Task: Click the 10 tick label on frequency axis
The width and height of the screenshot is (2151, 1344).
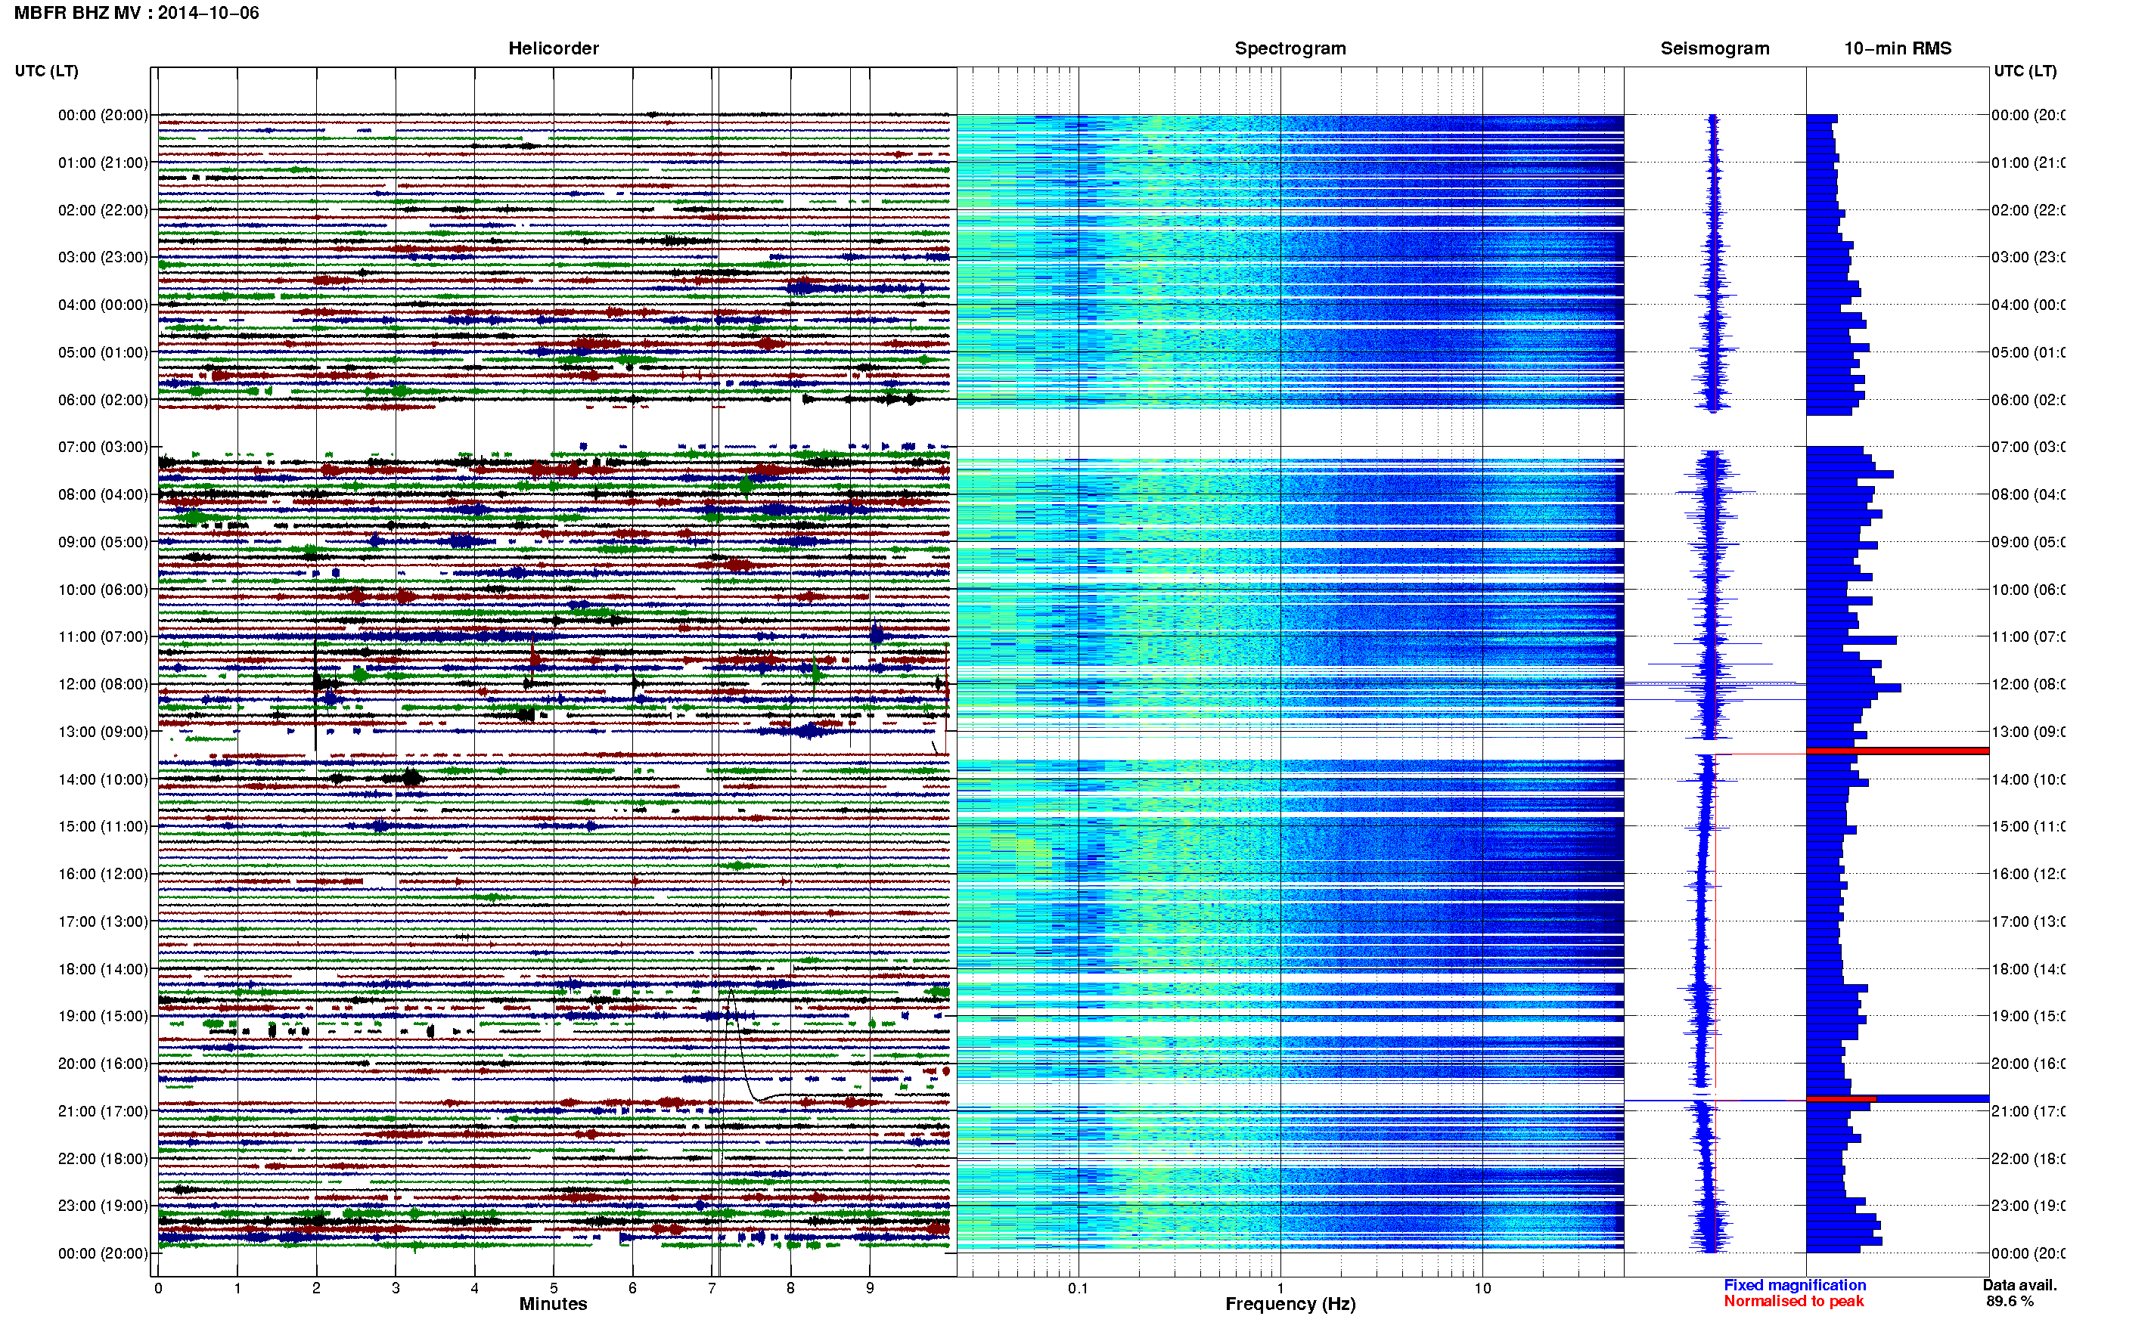Action: click(x=1482, y=1289)
